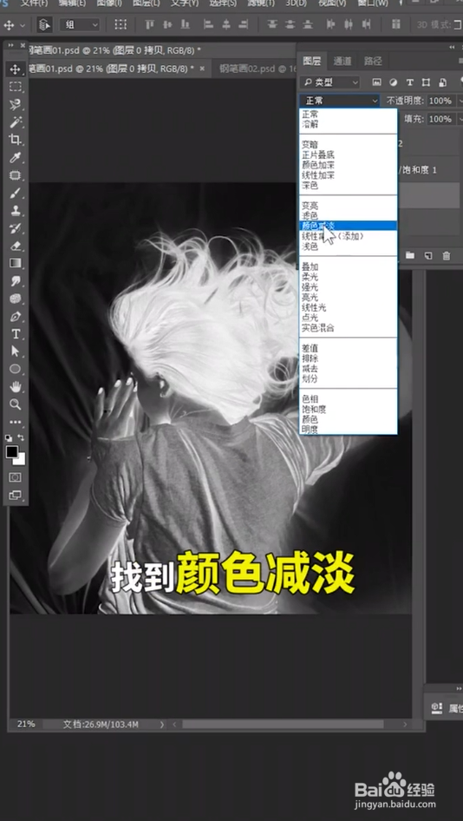The height and width of the screenshot is (821, 463).
Task: Toggle smart object layer filter
Action: 442,82
